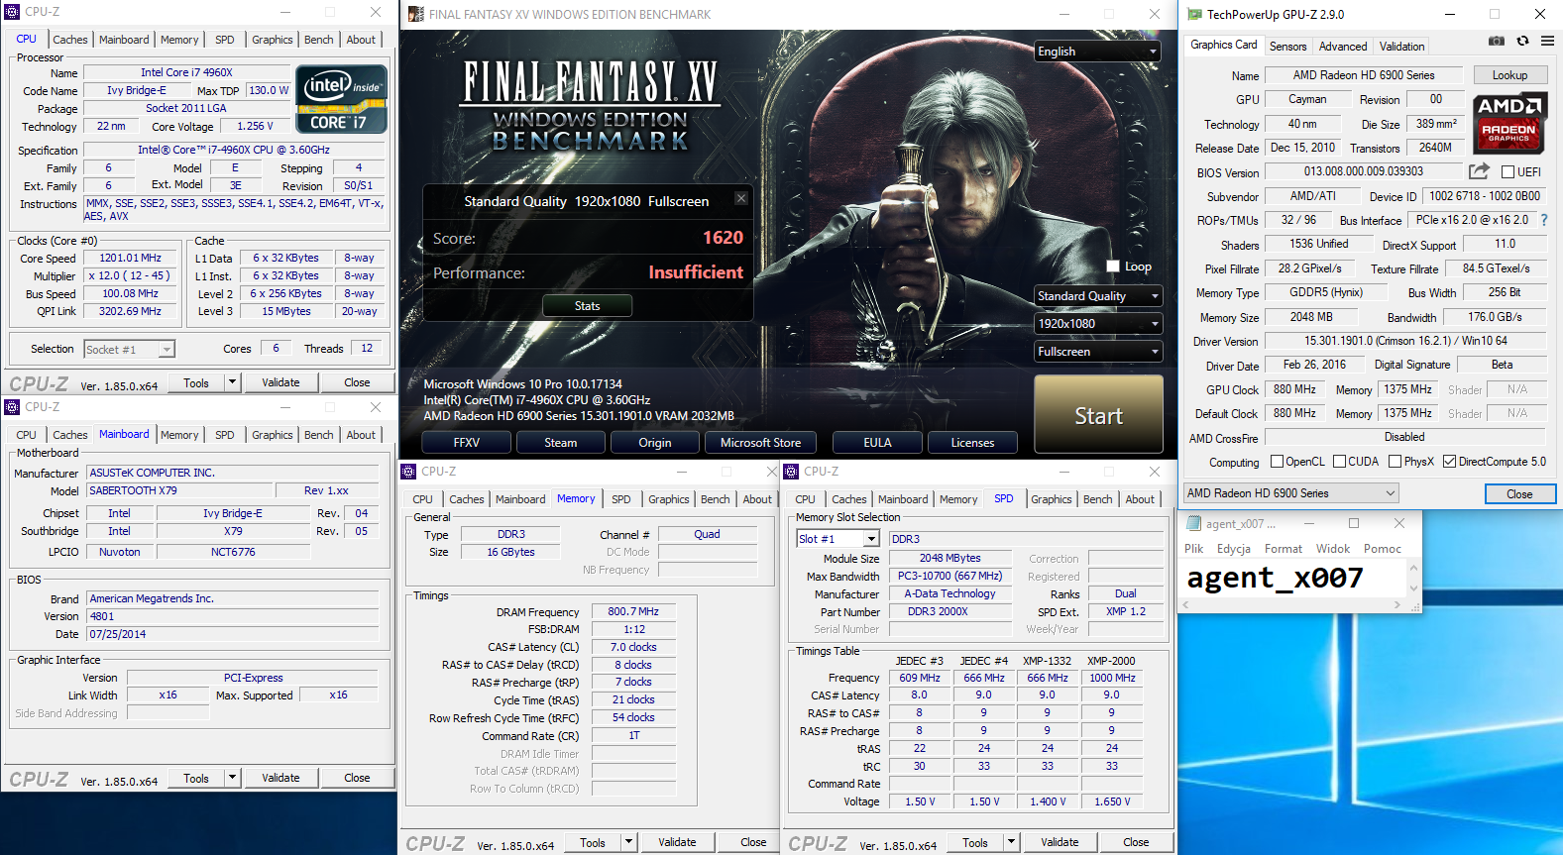Open the Format menu in Notepad
1563x855 pixels.
[1283, 549]
